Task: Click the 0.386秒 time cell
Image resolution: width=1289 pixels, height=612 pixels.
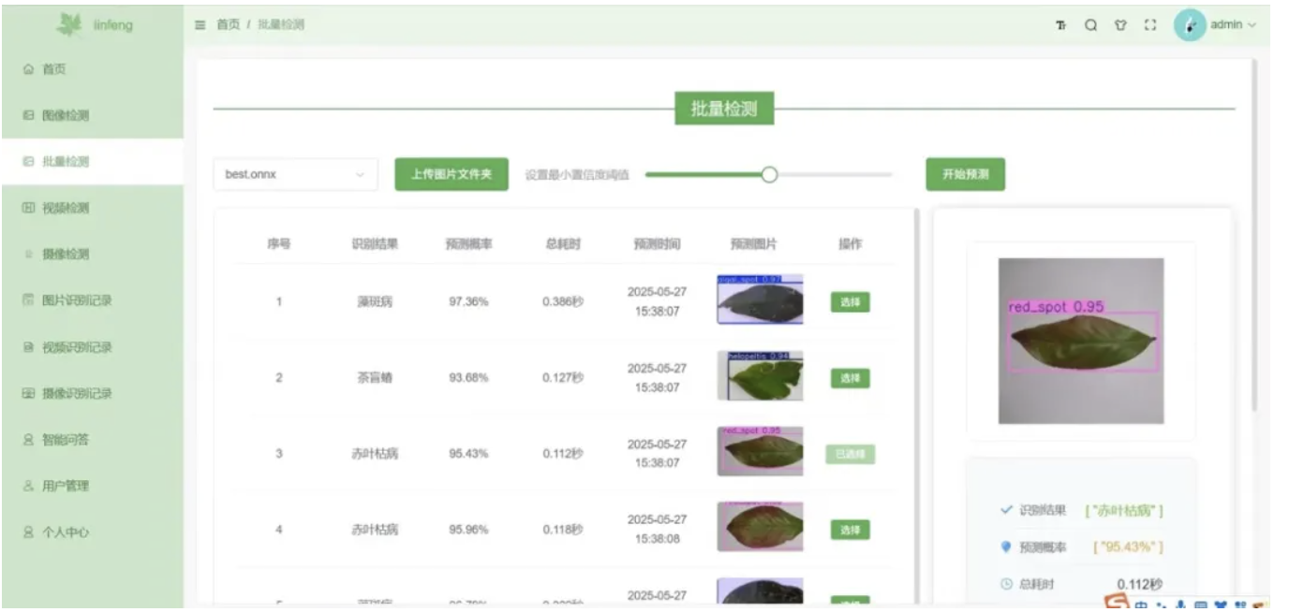Action: (x=562, y=302)
